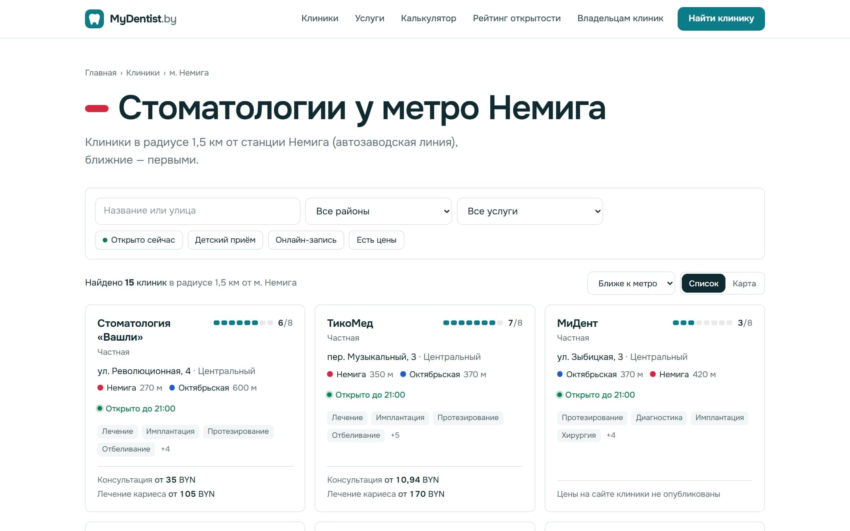The height and width of the screenshot is (531, 850).
Task: Open the МиДент clinic title
Action: [x=577, y=323]
